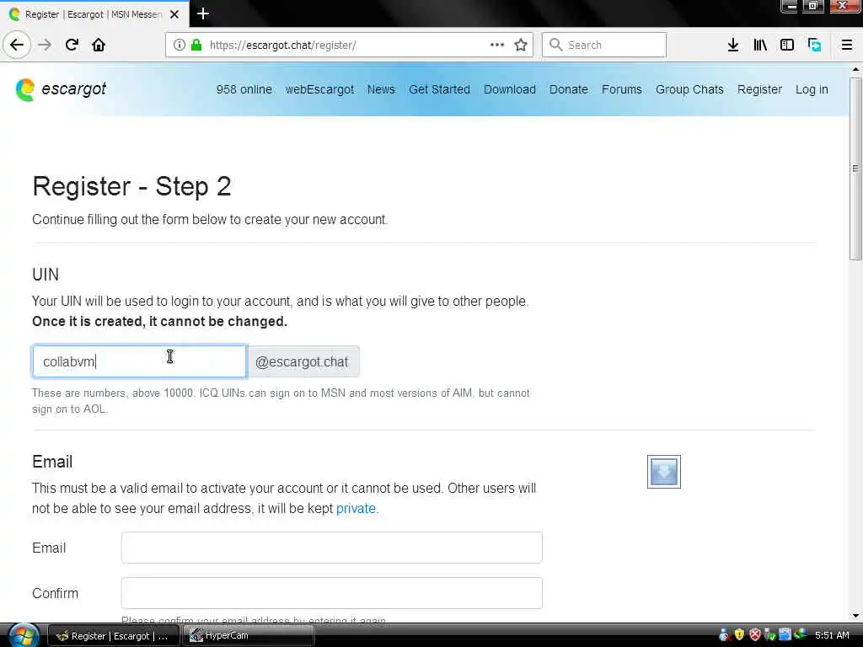Click the floating blue download arrow icon
863x647 pixels.
click(664, 472)
